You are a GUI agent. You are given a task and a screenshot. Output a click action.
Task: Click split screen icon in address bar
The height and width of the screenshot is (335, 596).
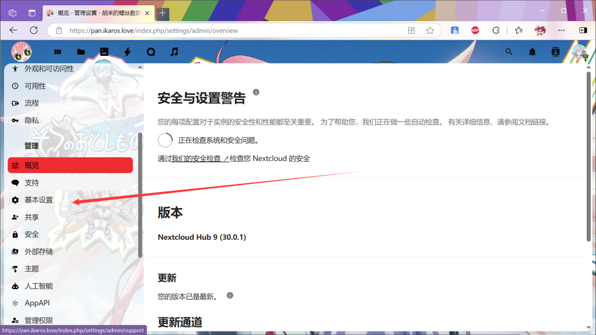click(x=411, y=31)
